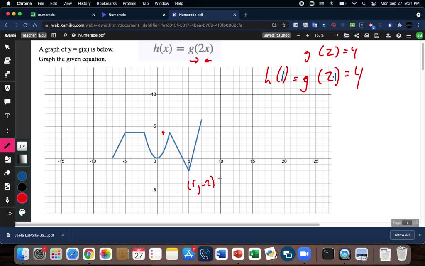Select the red color swatch
This screenshot has width=425, height=266.
point(22,198)
